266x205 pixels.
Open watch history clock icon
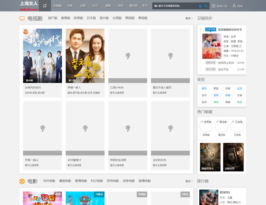coord(214,6)
